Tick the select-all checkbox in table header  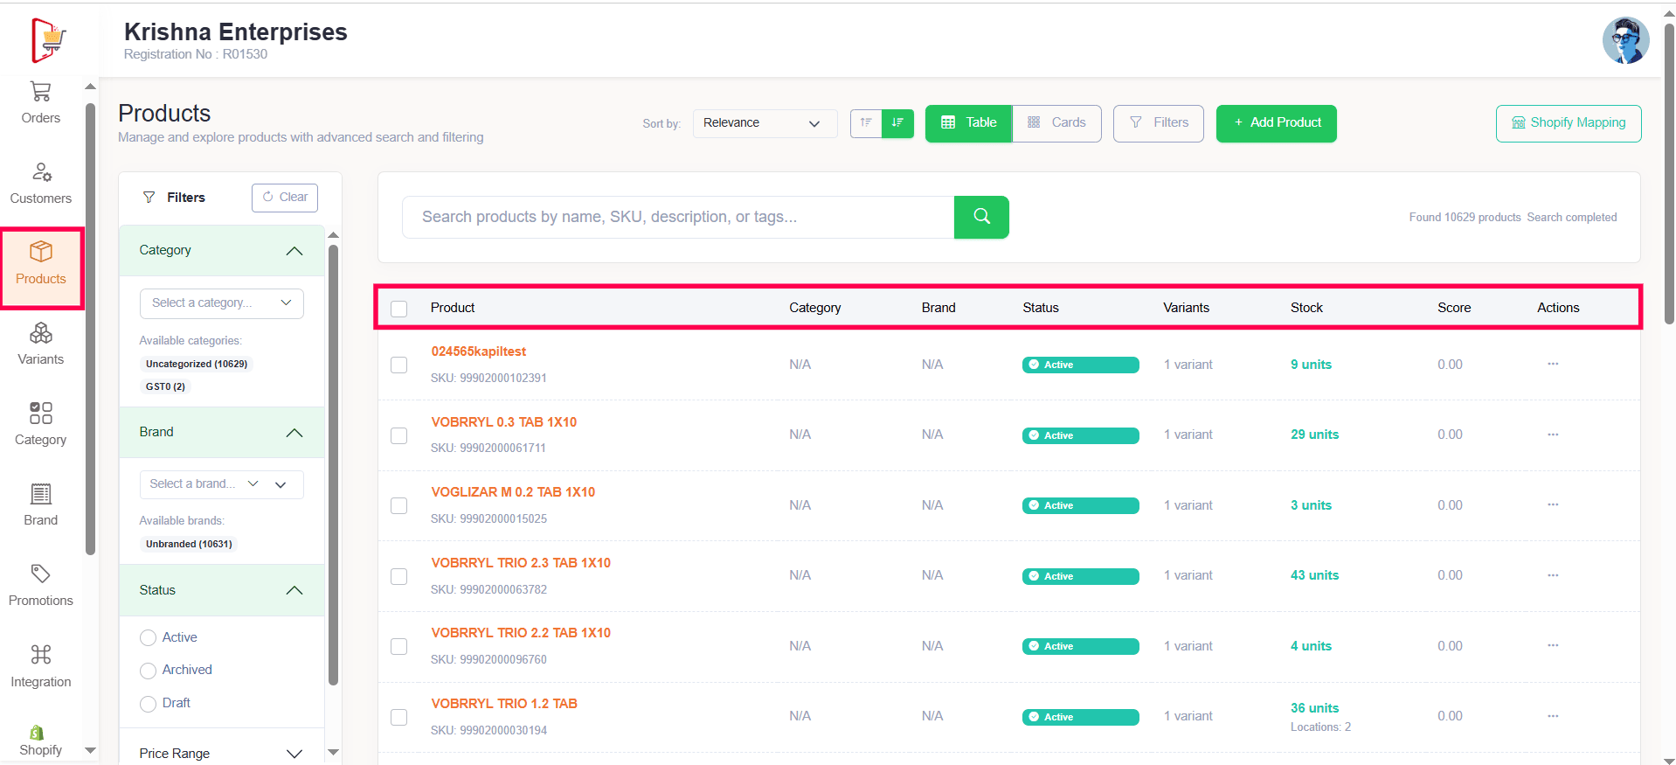[x=399, y=309]
